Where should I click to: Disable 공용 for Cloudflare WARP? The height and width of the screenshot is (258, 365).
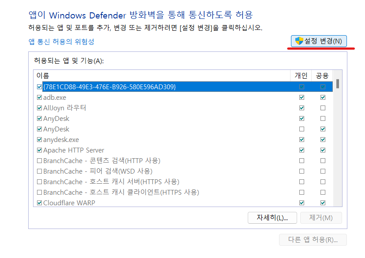coord(323,203)
